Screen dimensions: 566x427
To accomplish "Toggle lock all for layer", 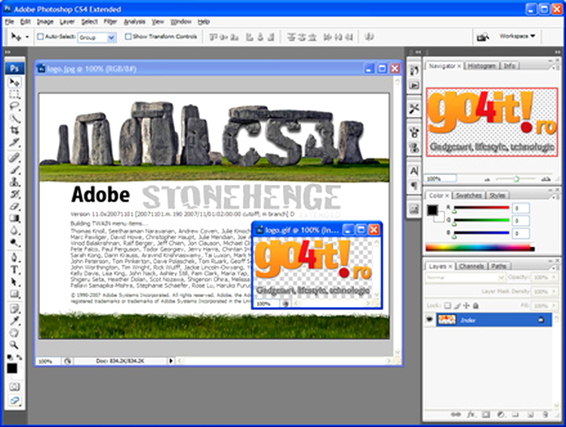I will (x=475, y=306).
